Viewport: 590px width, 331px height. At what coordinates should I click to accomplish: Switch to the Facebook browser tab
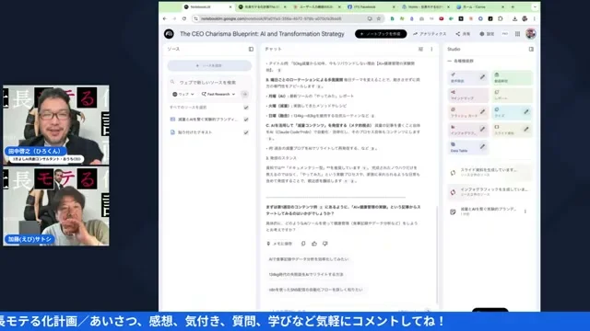(371, 6)
